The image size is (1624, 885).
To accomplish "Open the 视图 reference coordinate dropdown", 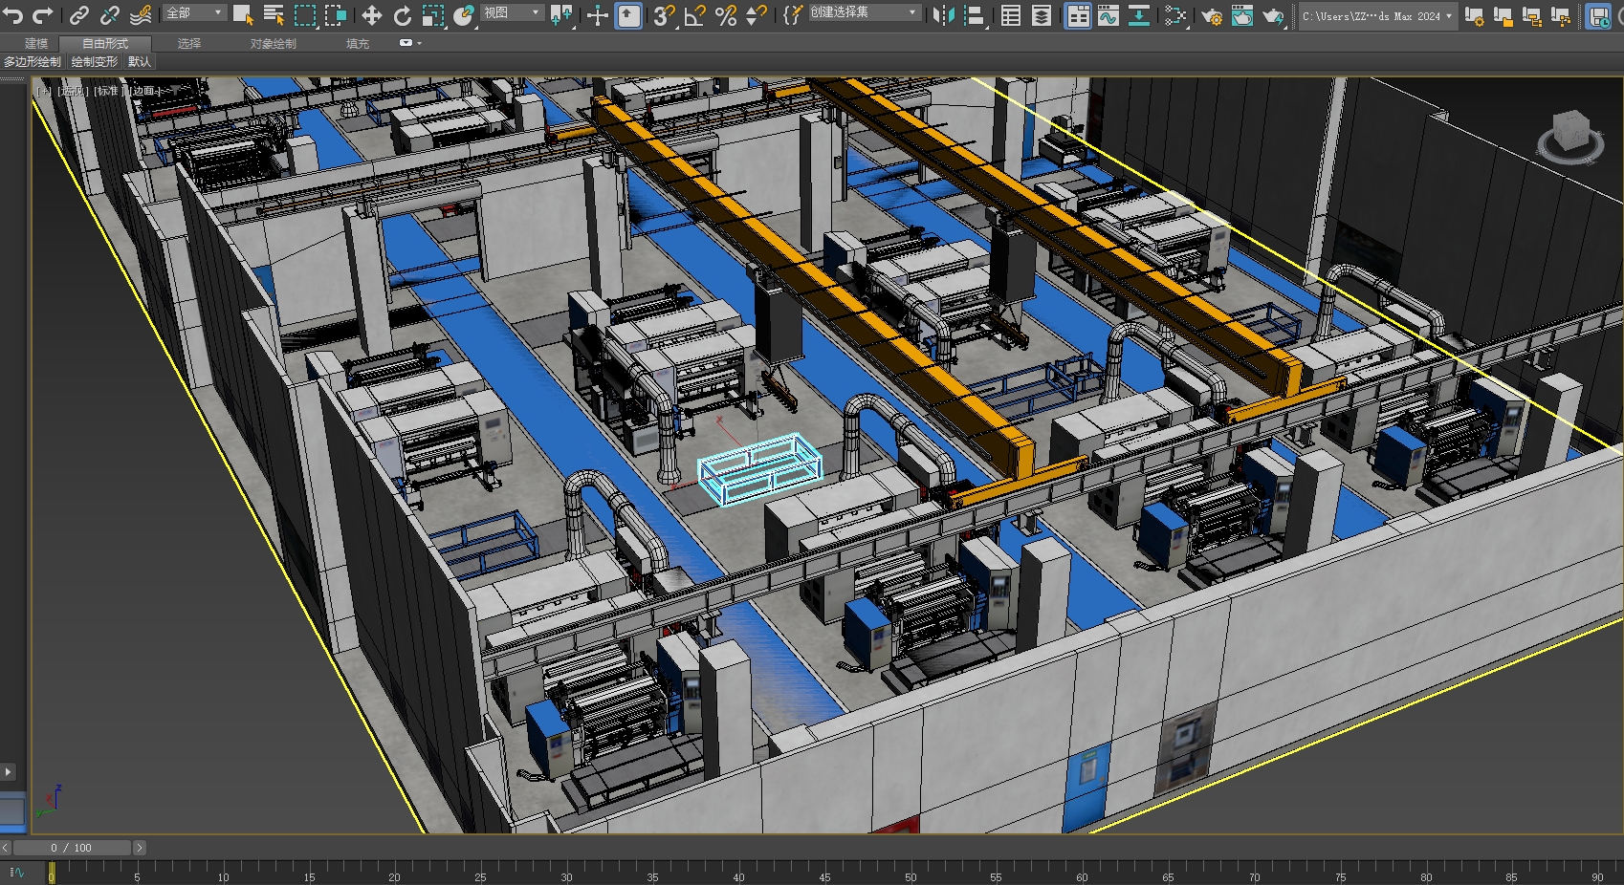I will tap(512, 13).
